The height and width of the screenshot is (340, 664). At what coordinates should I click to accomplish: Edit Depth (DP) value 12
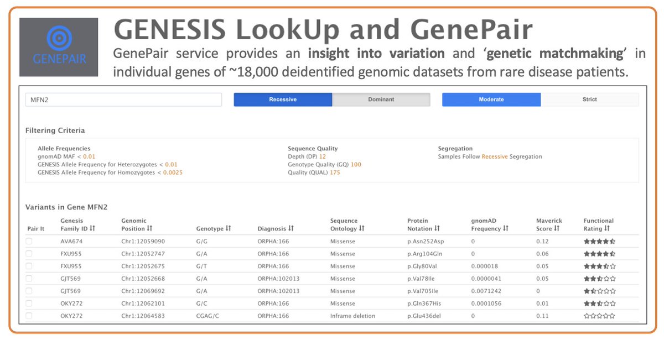(323, 156)
